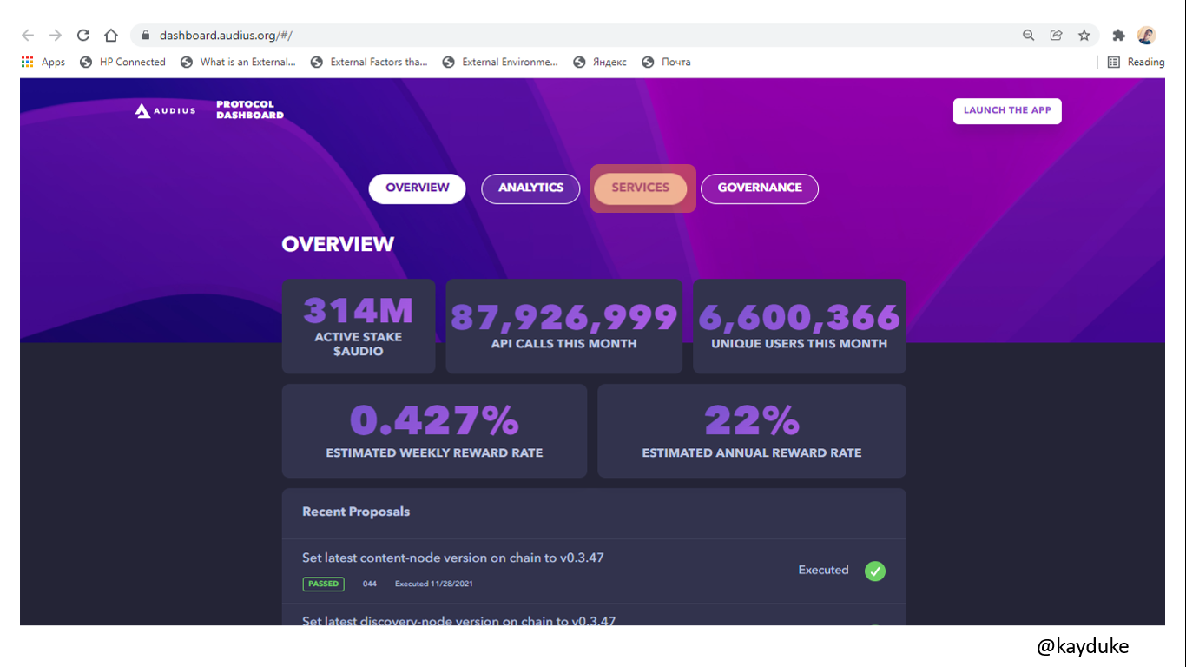Screen dimensions: 1186x667
Task: Open the zoom magnifier icon in address bar
Action: pos(1029,36)
